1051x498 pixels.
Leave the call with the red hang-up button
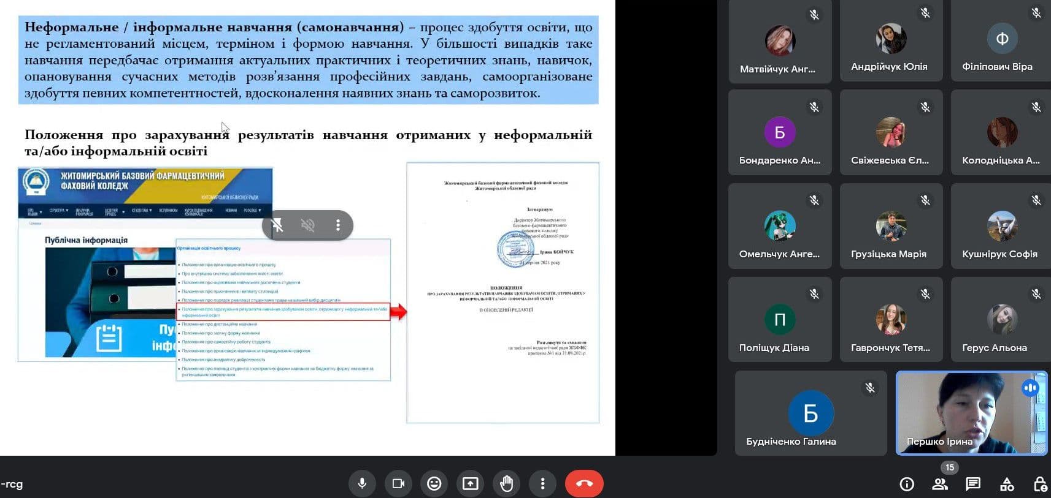584,484
